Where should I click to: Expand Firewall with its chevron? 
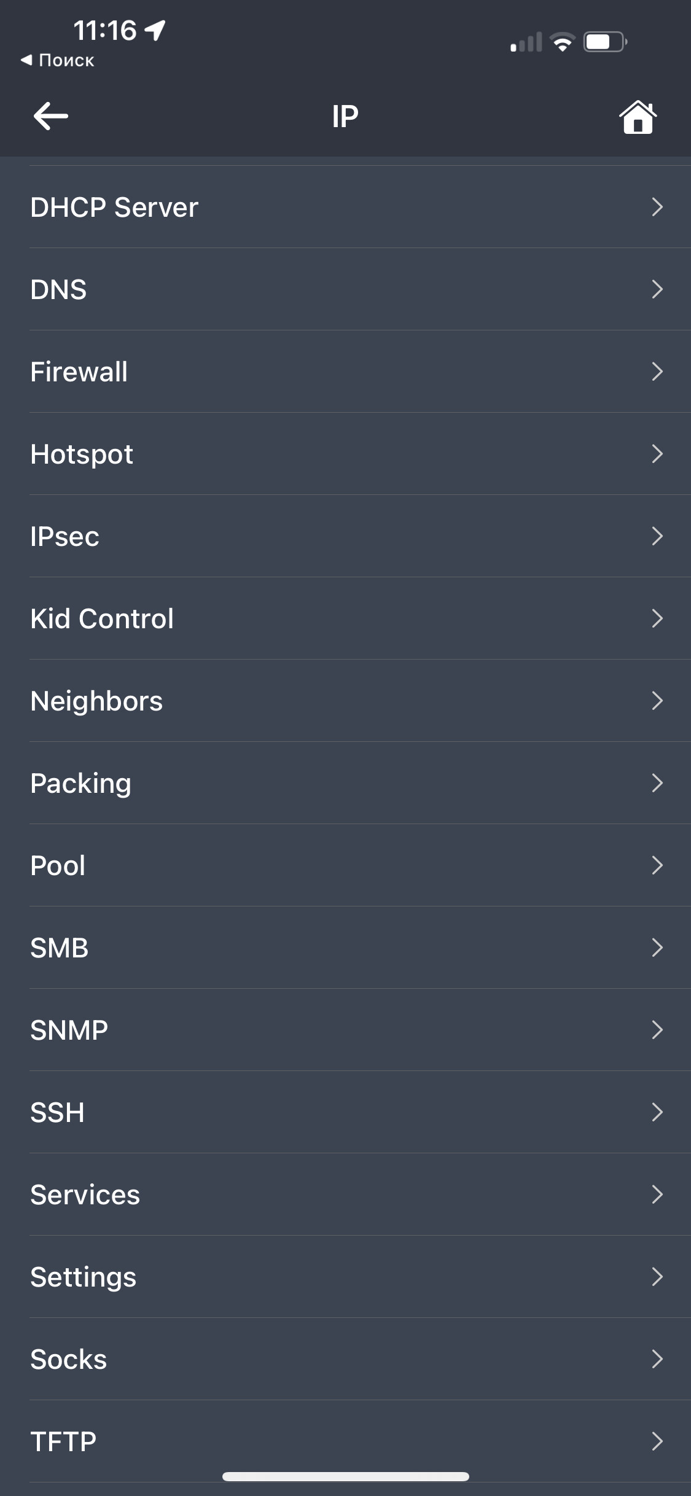(657, 372)
